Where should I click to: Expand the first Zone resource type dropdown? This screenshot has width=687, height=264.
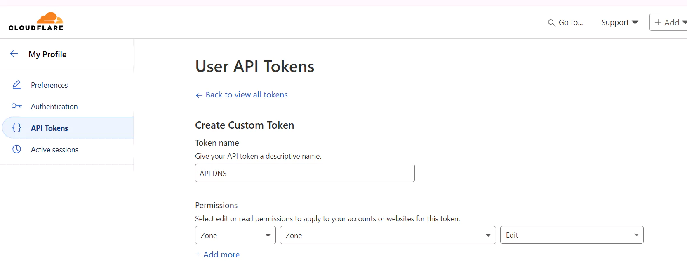(x=235, y=235)
